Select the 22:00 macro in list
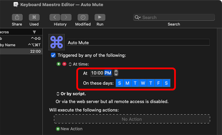Viewport: 222px width, 135px height. [x=21, y=51]
